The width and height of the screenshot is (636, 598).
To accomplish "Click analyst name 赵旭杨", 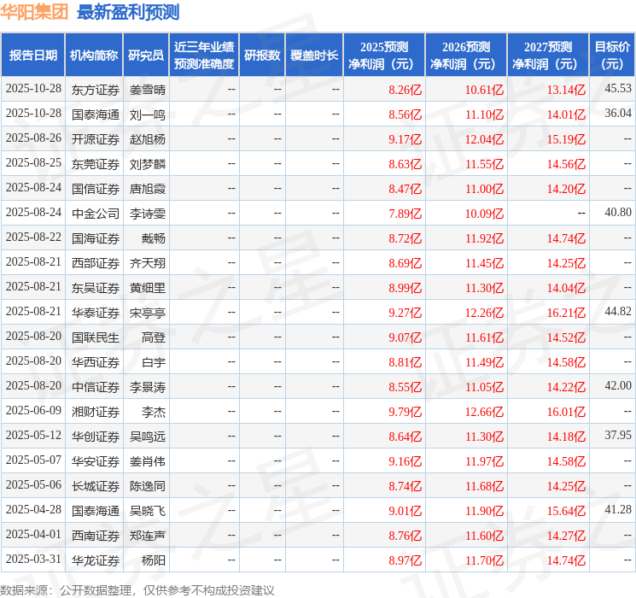I will click(x=147, y=139).
